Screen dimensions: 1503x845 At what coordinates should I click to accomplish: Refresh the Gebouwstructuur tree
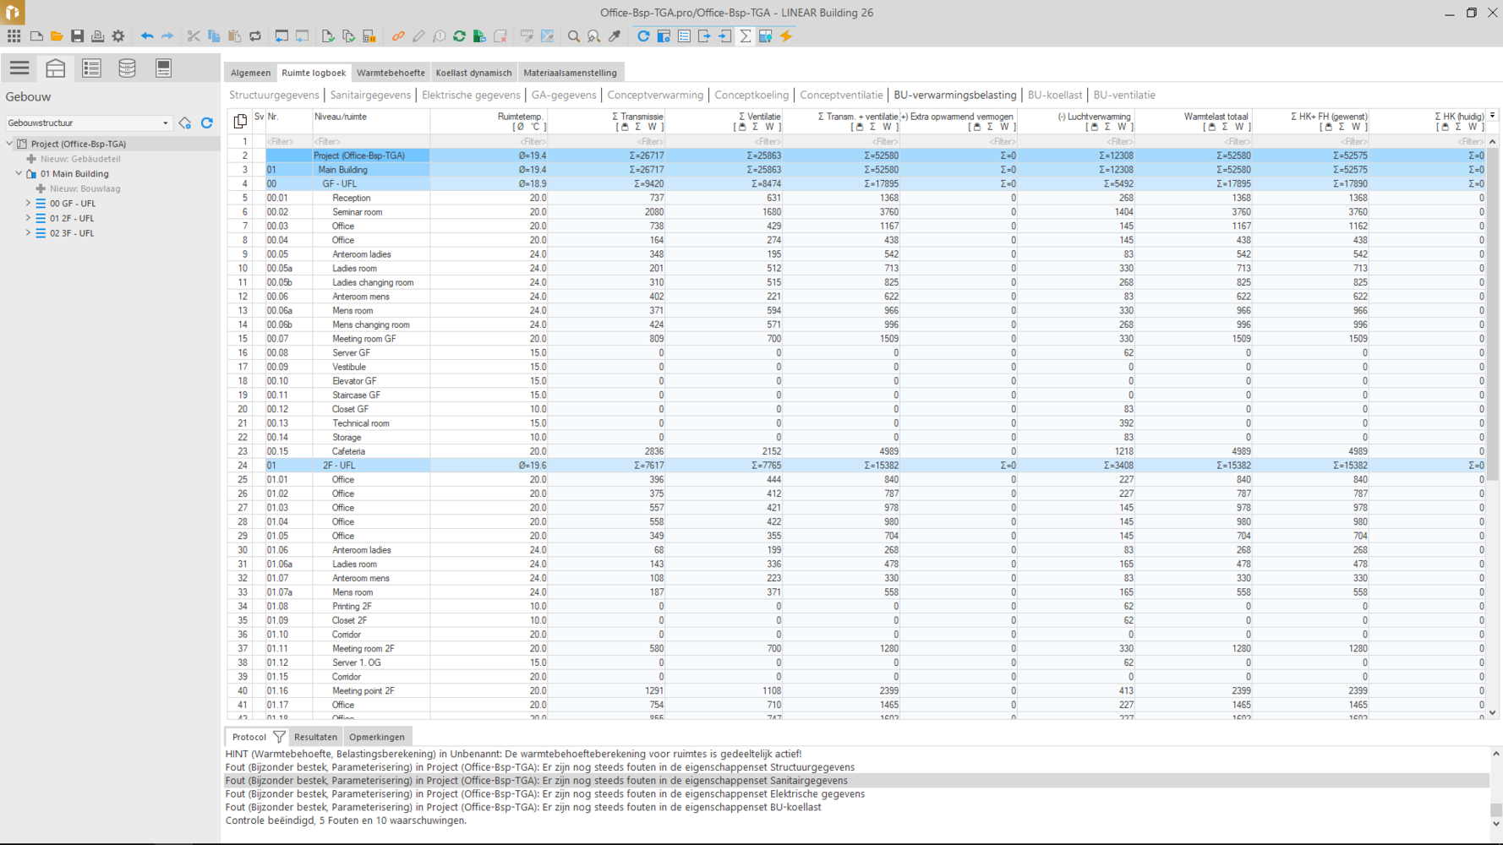207,123
